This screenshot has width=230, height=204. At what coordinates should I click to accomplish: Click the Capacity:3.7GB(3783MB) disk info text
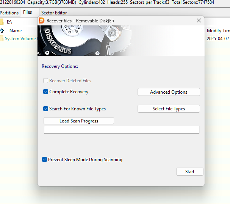tap(52, 2)
